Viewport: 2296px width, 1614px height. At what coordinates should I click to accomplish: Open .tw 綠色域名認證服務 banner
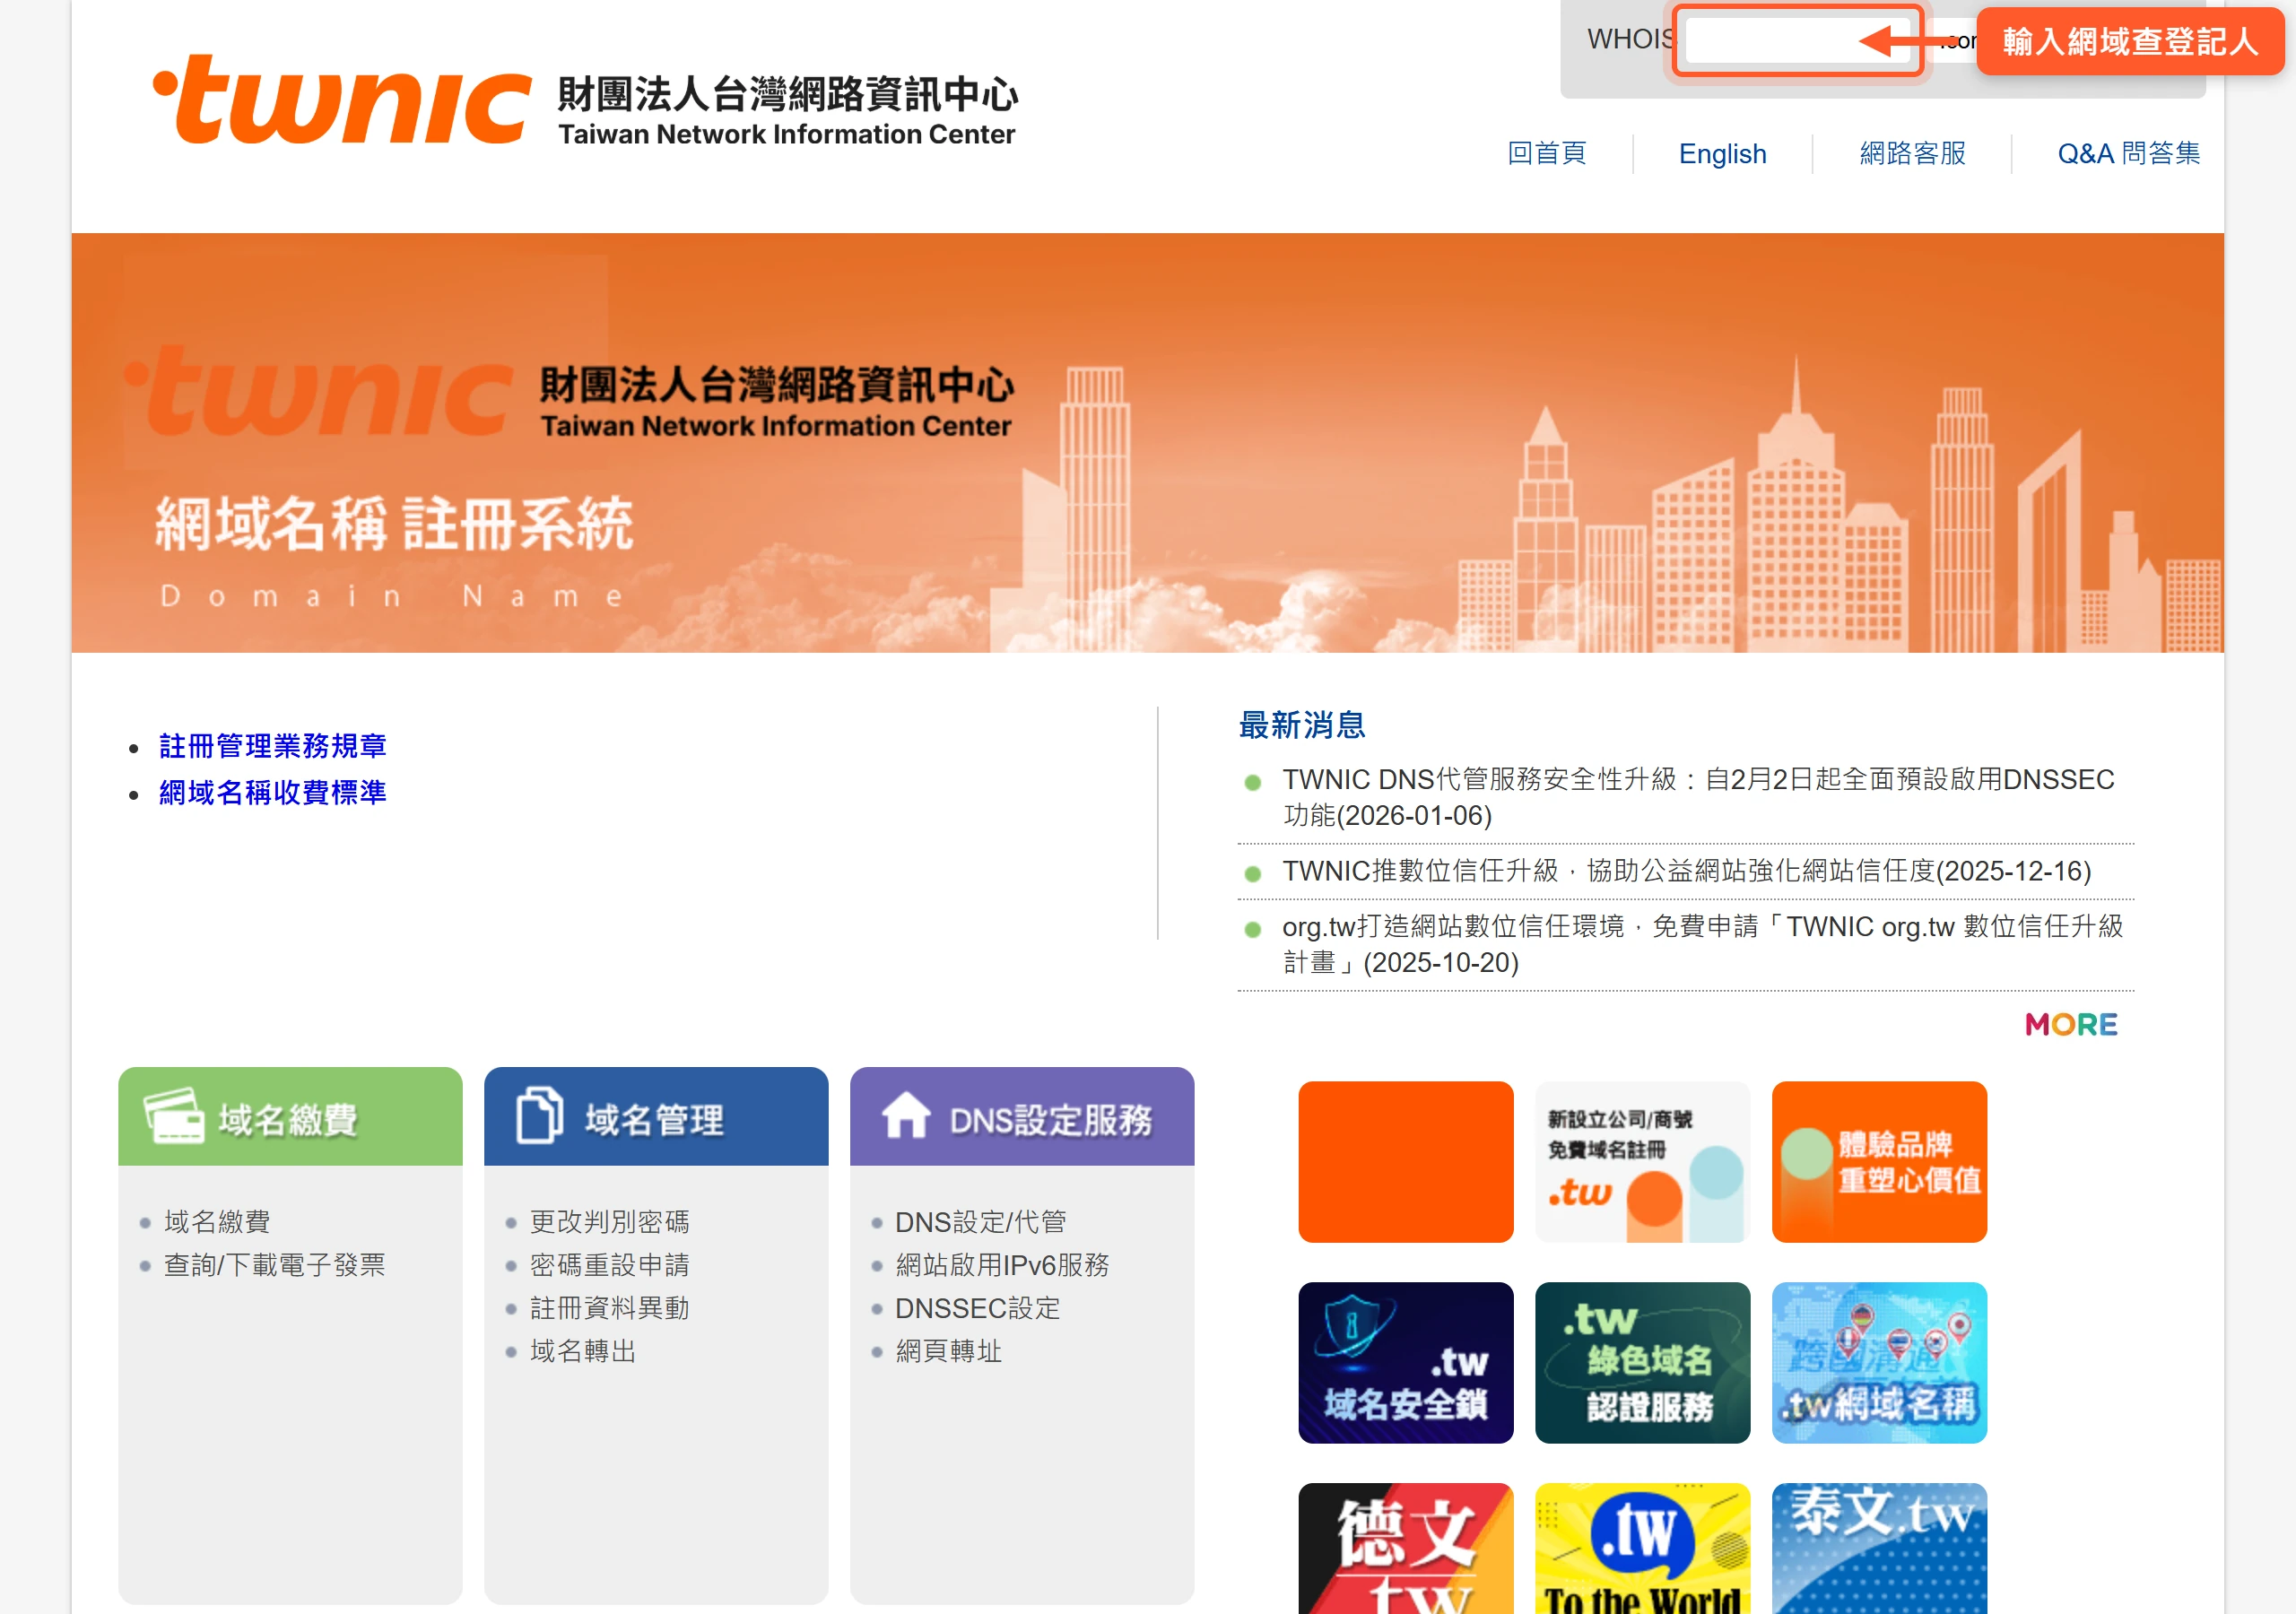pyautogui.click(x=1642, y=1362)
